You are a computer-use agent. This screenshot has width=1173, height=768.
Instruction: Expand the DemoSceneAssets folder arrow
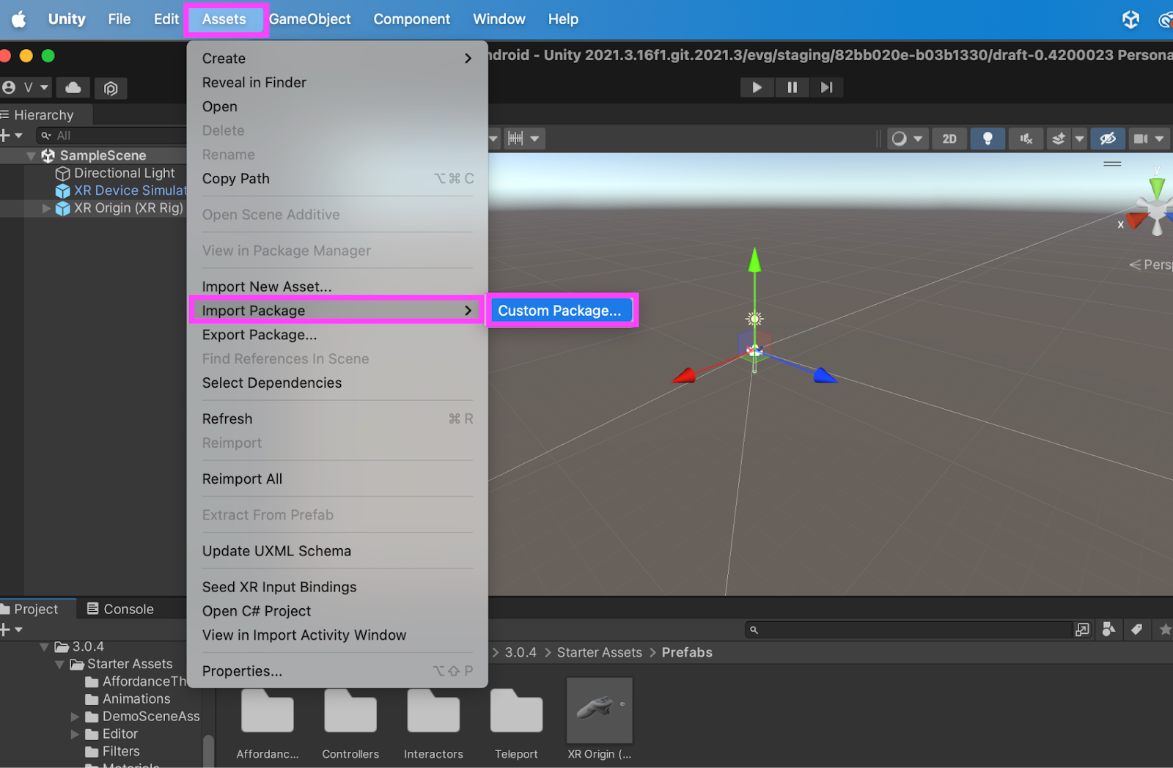click(75, 717)
